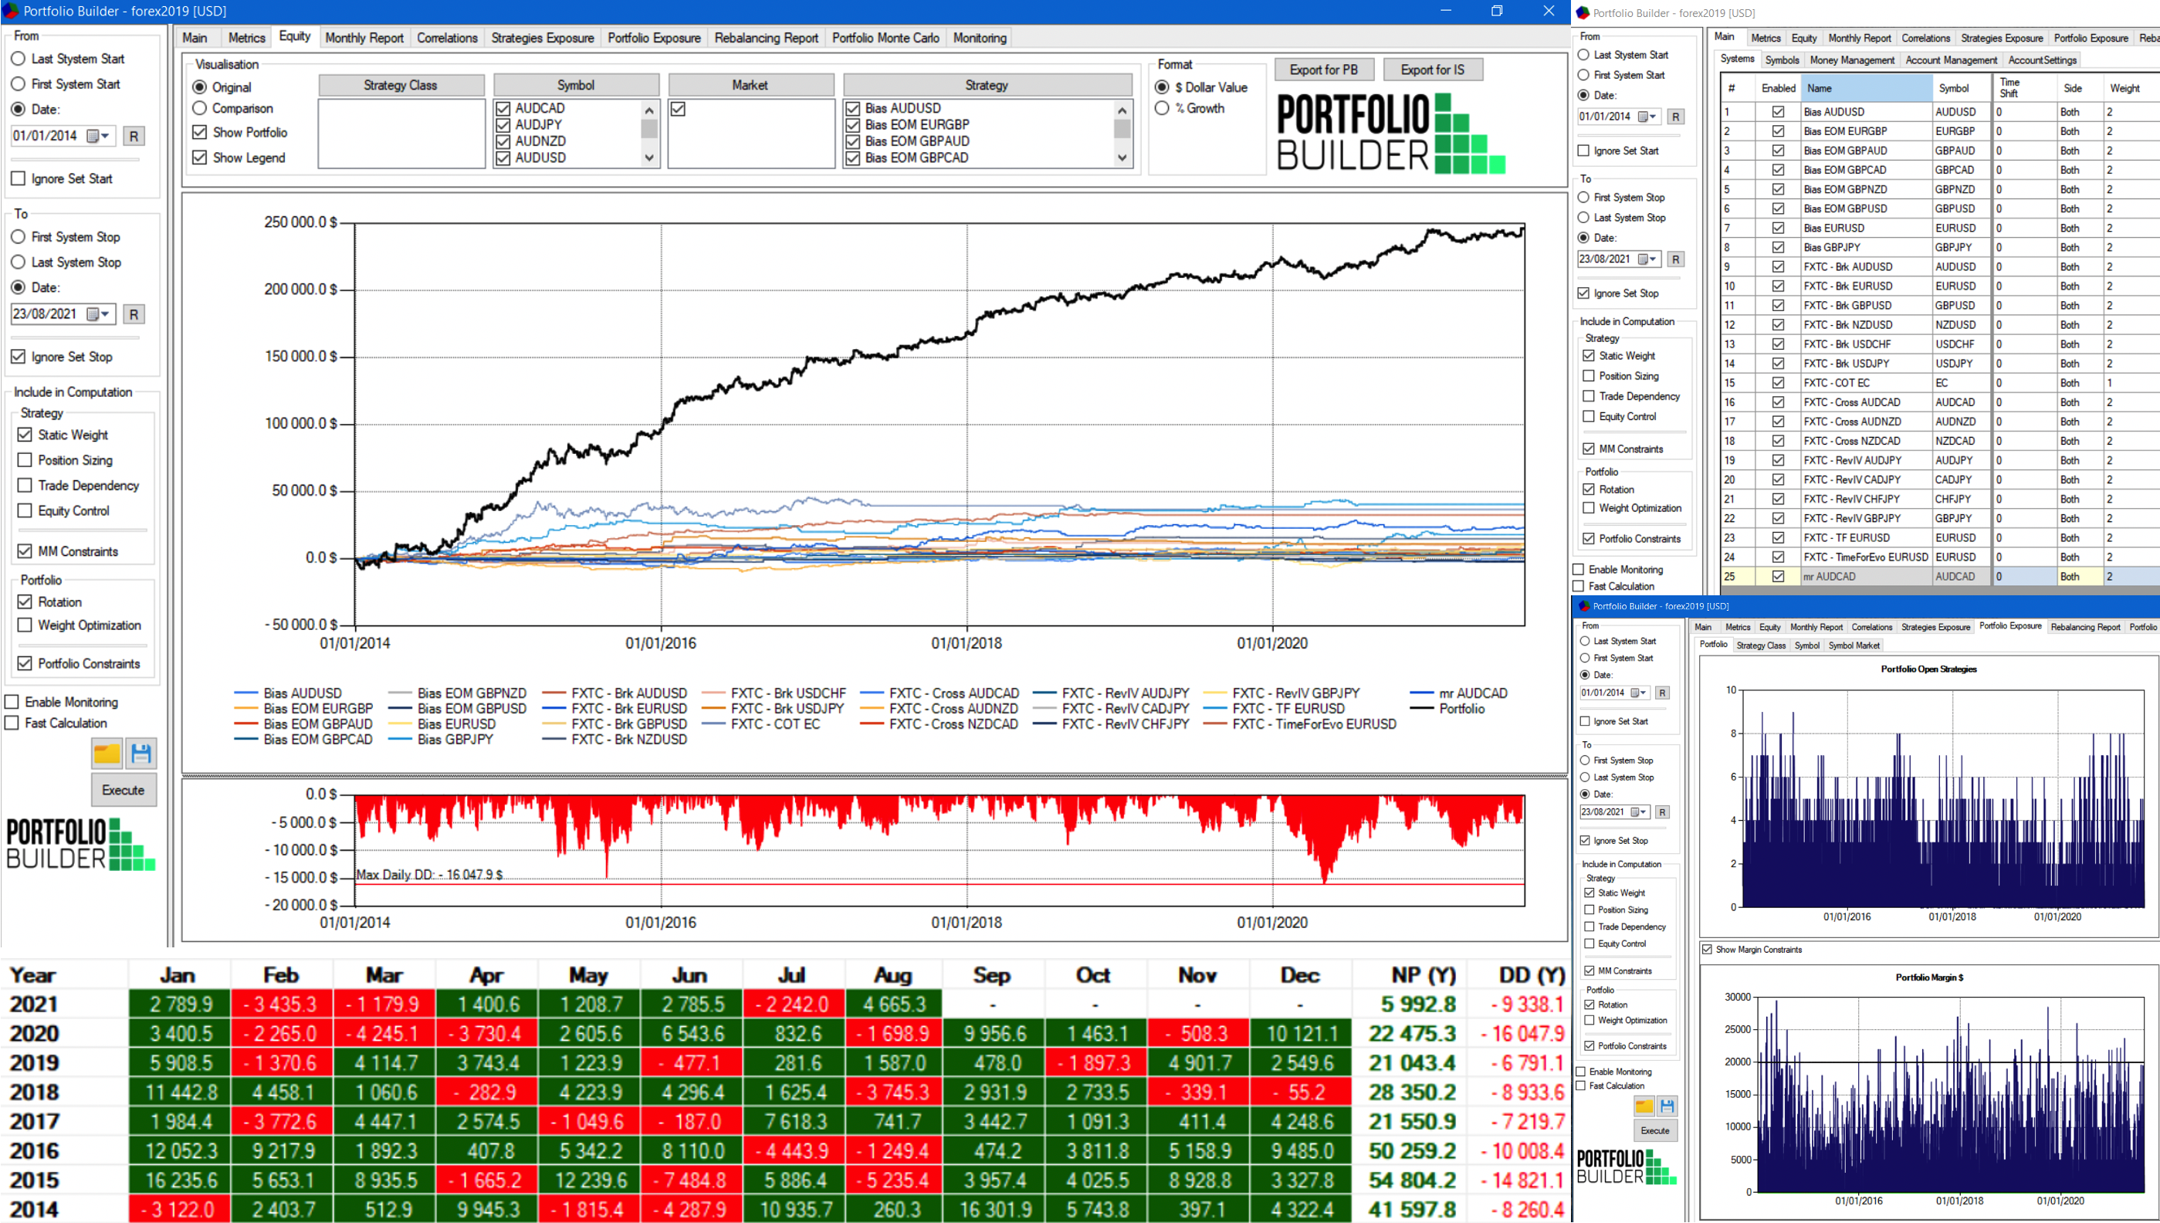The height and width of the screenshot is (1223, 2160).
Task: Toggle Show Portfolio checkbox
Action: (199, 132)
